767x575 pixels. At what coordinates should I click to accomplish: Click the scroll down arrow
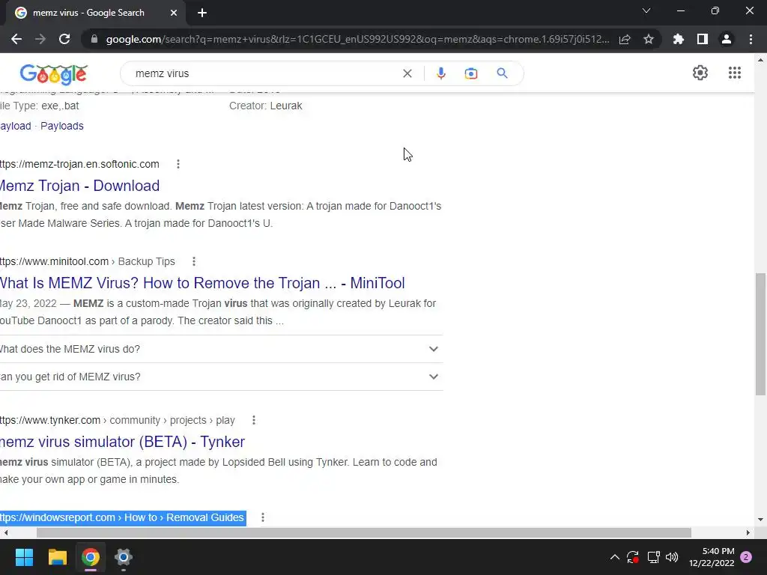click(x=760, y=520)
